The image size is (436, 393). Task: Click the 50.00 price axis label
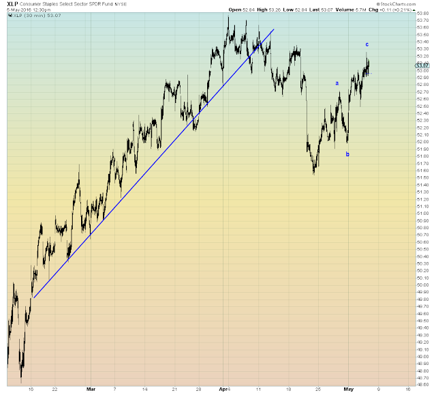point(423,285)
